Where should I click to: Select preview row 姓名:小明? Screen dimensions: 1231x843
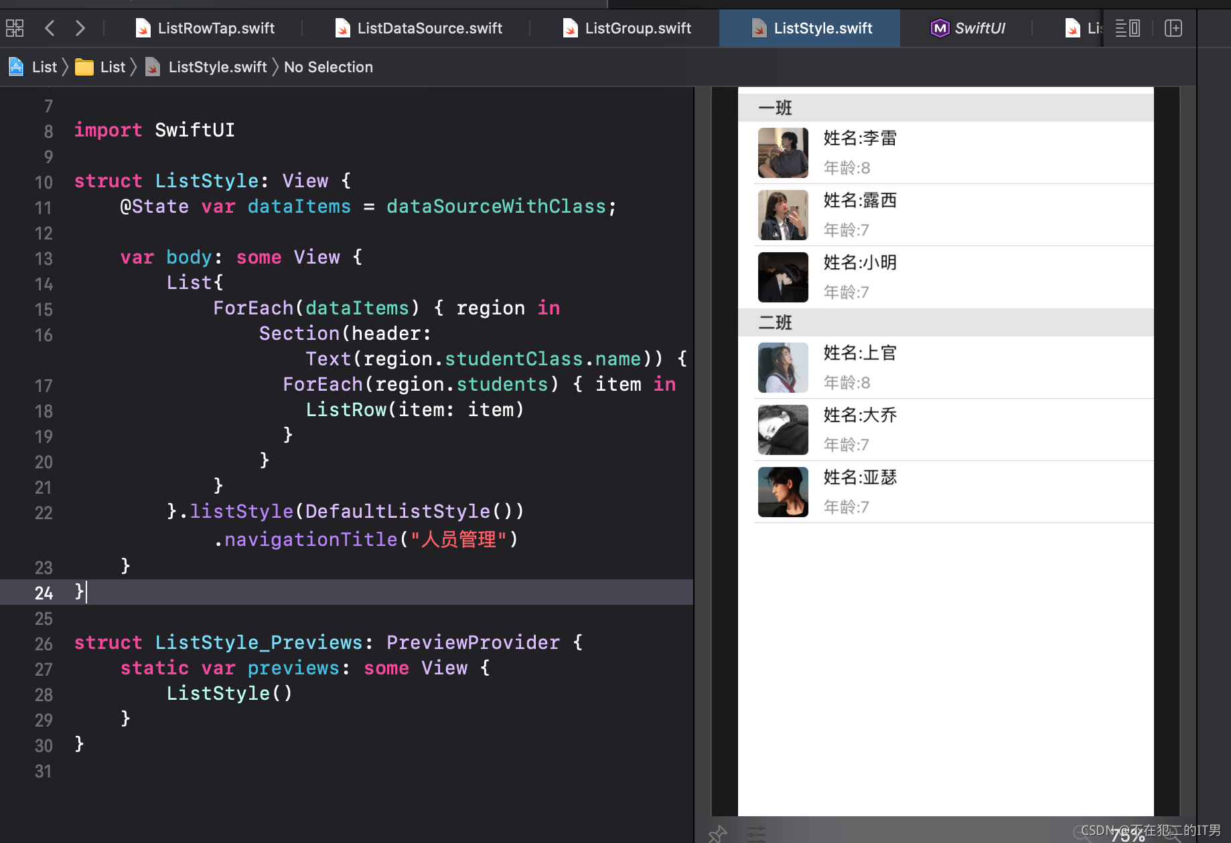point(946,277)
